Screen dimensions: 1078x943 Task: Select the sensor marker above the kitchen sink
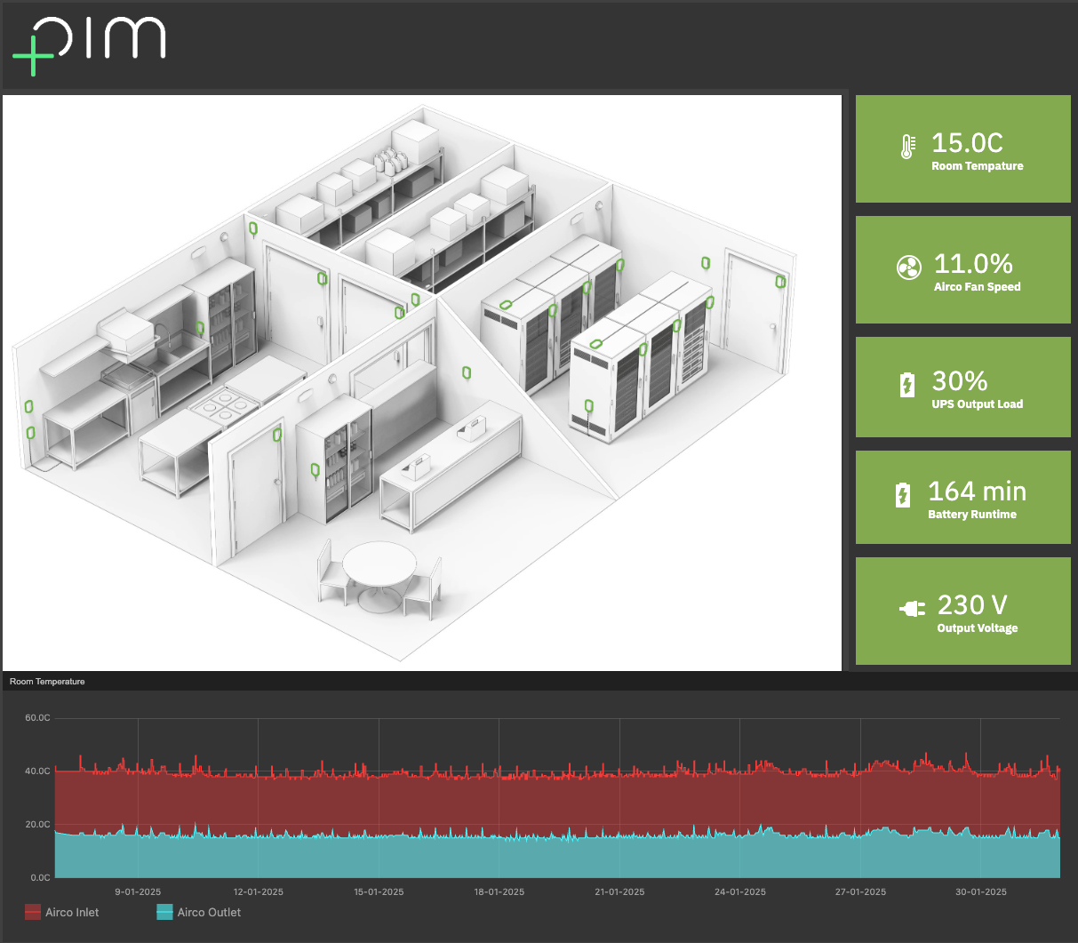click(200, 327)
